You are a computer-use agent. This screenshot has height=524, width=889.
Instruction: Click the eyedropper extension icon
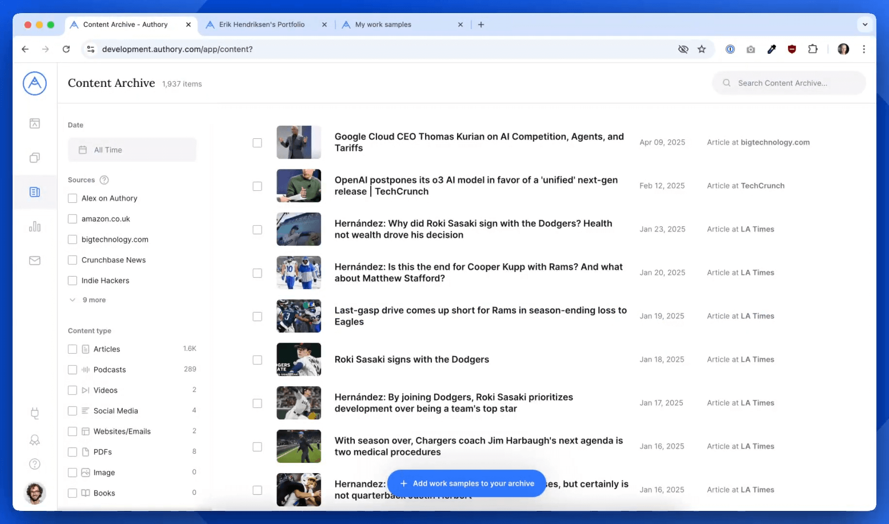(772, 49)
